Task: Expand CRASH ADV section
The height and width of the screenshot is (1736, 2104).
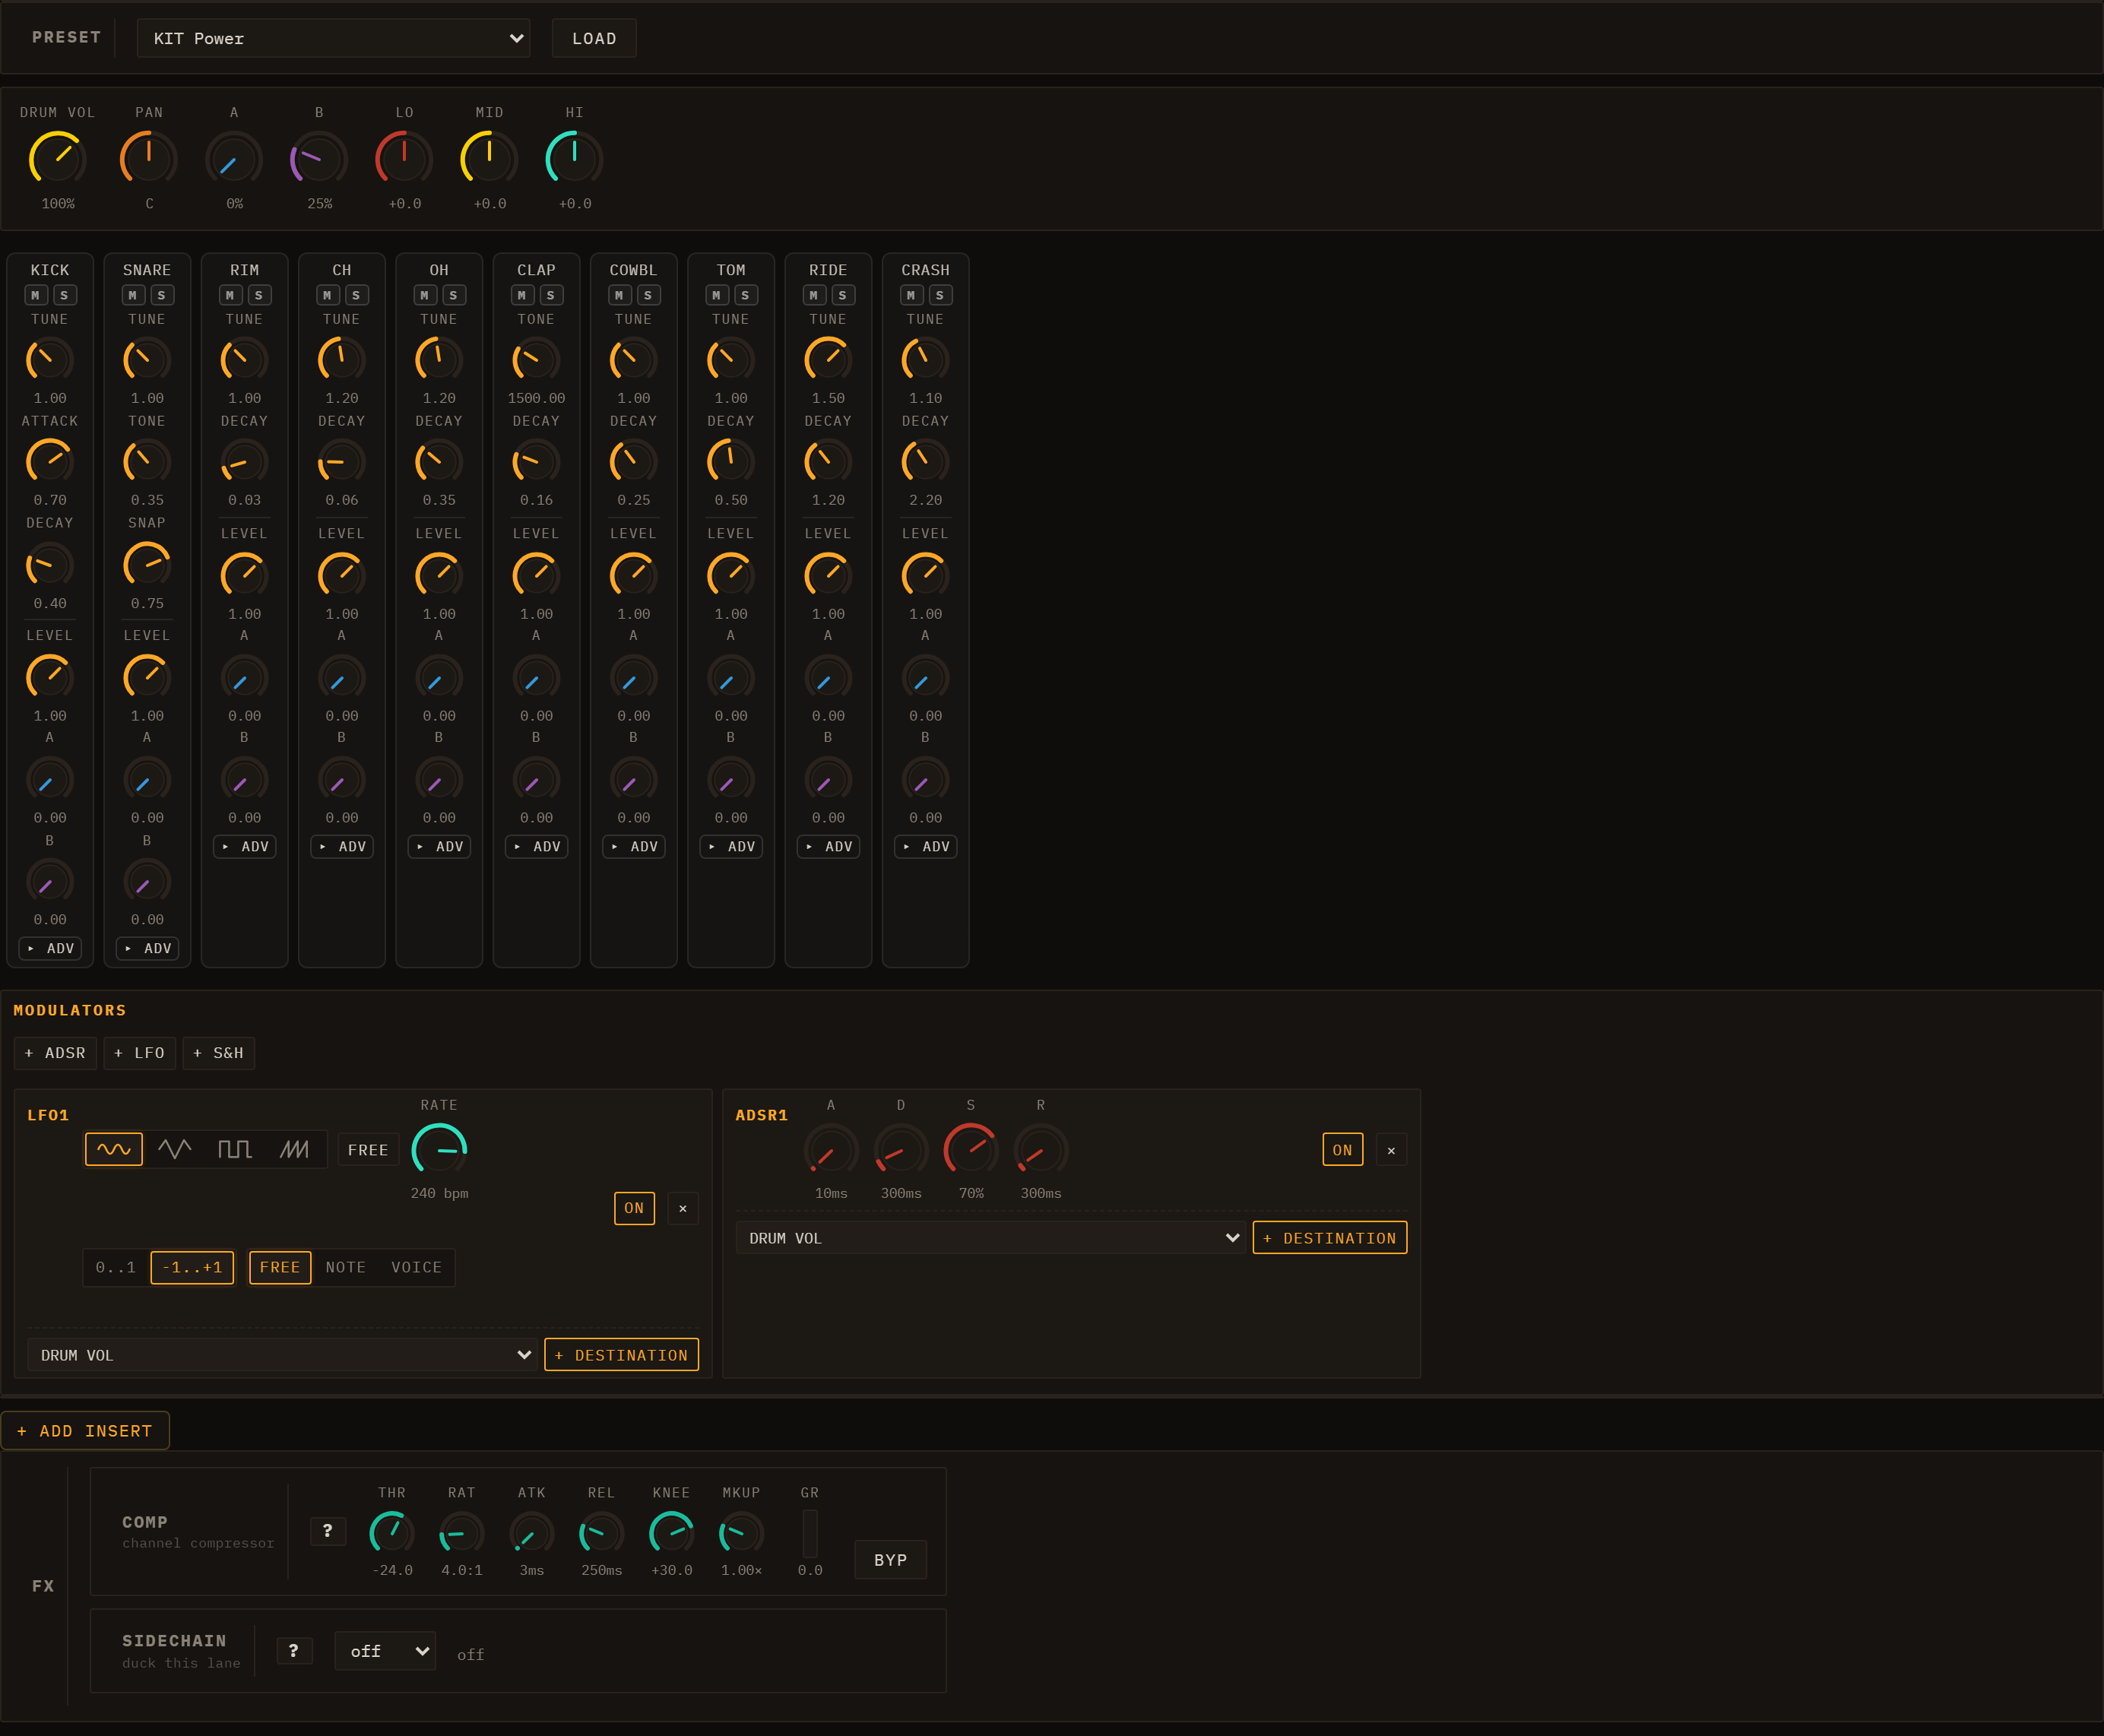Action: tap(926, 846)
